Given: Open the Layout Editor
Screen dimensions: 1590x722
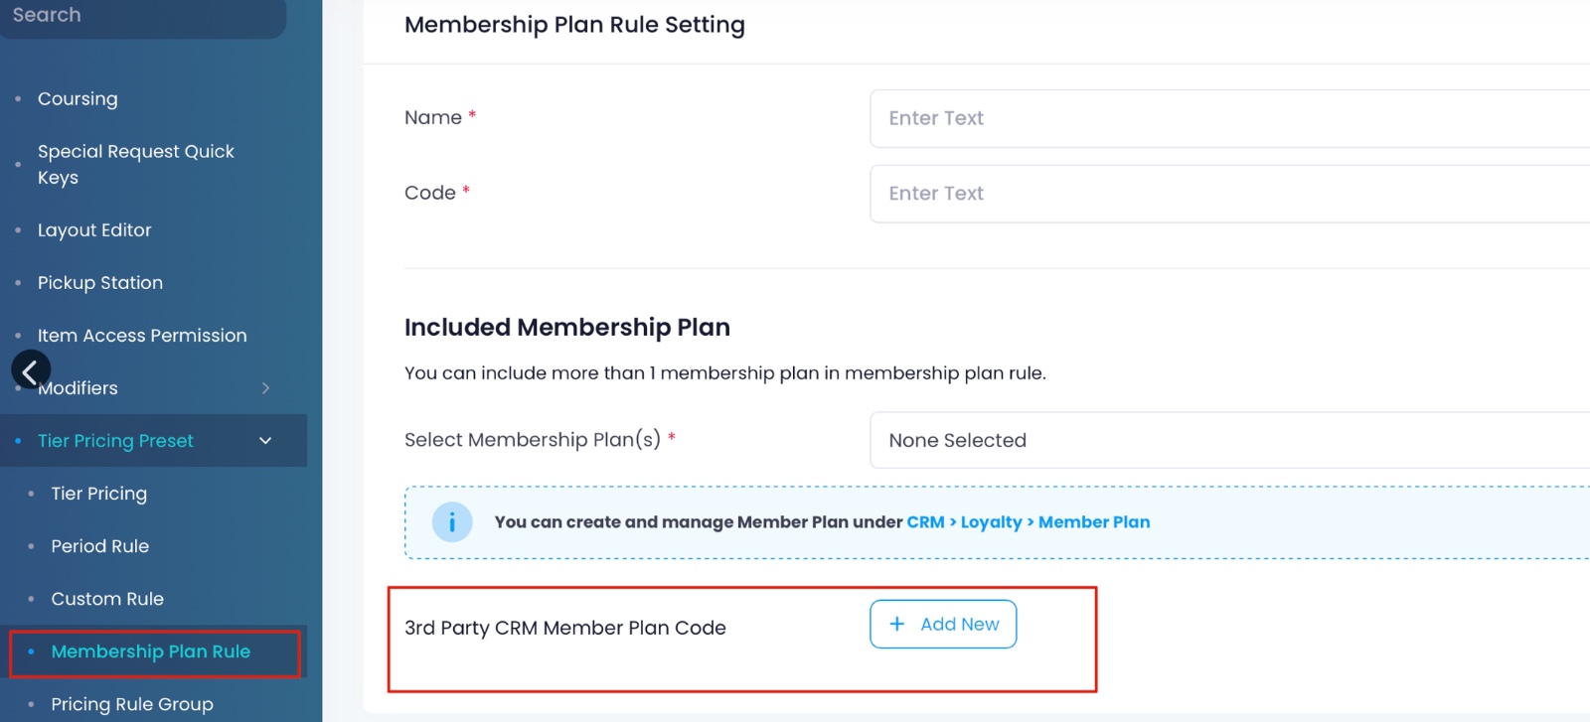Looking at the screenshot, I should click(x=94, y=229).
